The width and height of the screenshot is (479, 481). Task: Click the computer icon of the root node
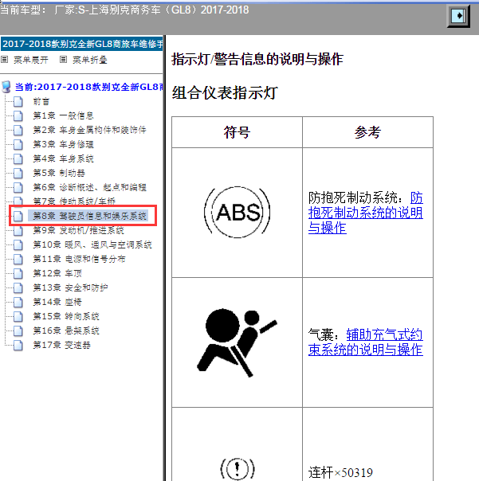click(x=6, y=87)
